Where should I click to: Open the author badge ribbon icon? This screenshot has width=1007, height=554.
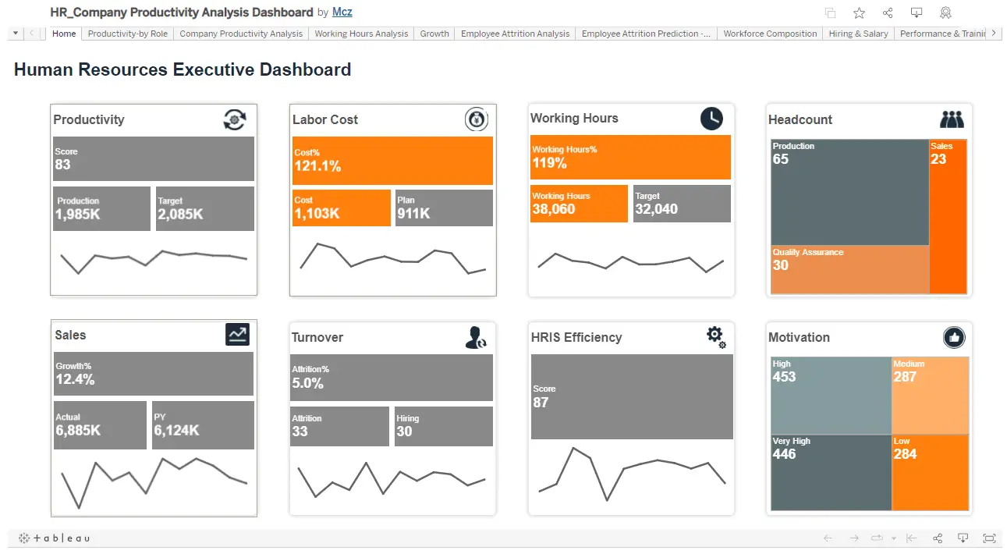(x=945, y=12)
